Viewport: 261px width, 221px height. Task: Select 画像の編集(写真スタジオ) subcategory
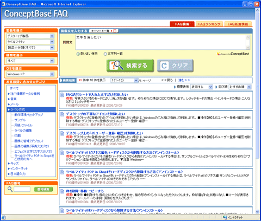(32, 146)
